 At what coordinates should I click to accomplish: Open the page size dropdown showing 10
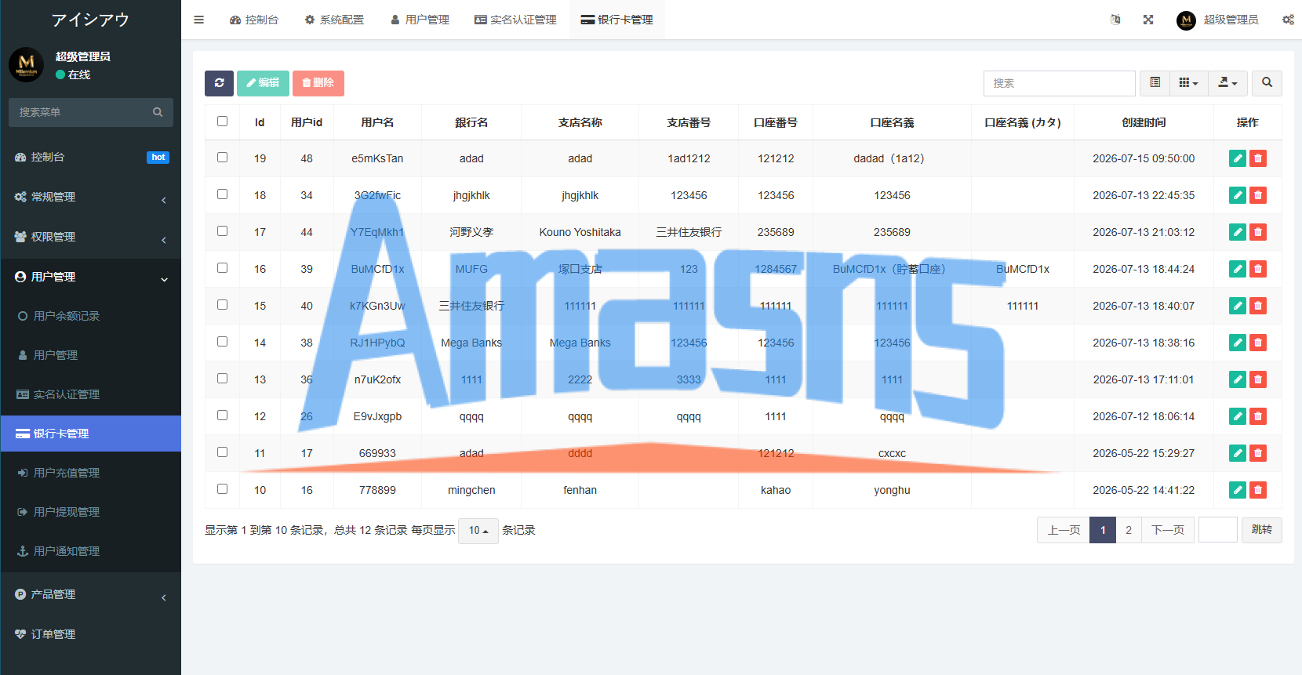tap(478, 531)
